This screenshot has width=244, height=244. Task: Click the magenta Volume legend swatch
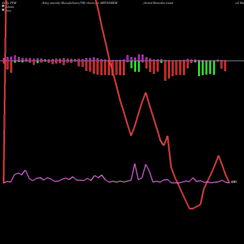coord(3,6)
